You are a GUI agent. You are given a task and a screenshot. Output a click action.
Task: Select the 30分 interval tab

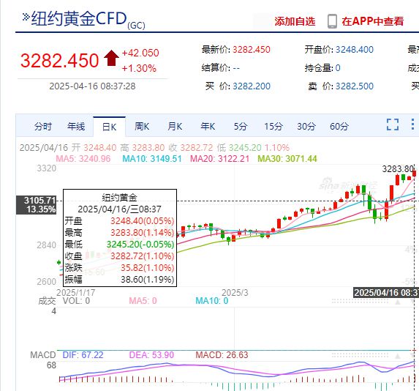pos(306,127)
